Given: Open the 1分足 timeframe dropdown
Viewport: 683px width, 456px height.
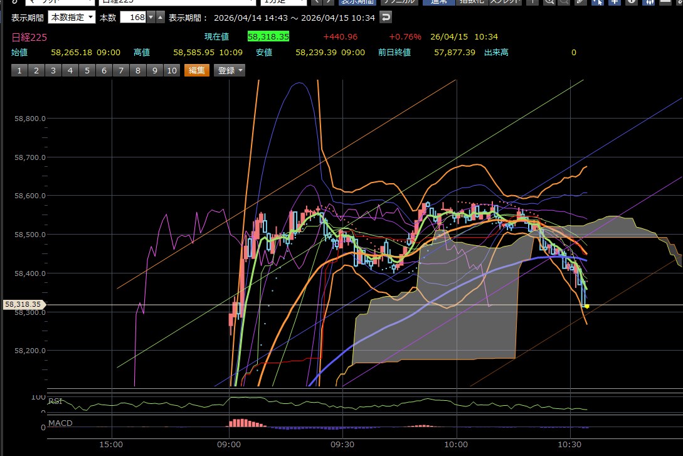Looking at the screenshot, I should [282, 2].
